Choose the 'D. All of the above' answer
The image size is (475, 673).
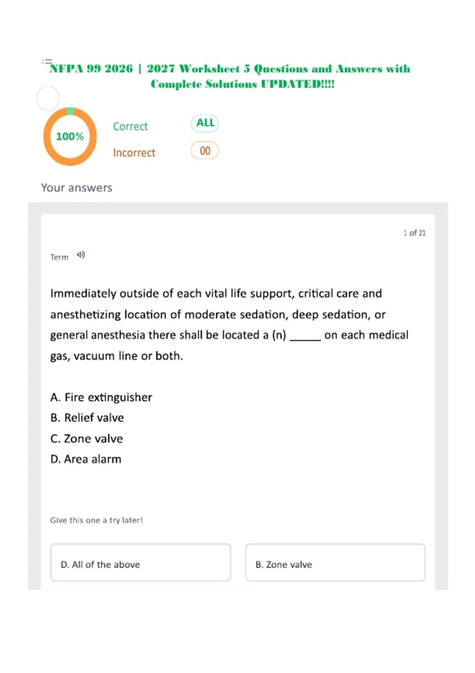[141, 563]
